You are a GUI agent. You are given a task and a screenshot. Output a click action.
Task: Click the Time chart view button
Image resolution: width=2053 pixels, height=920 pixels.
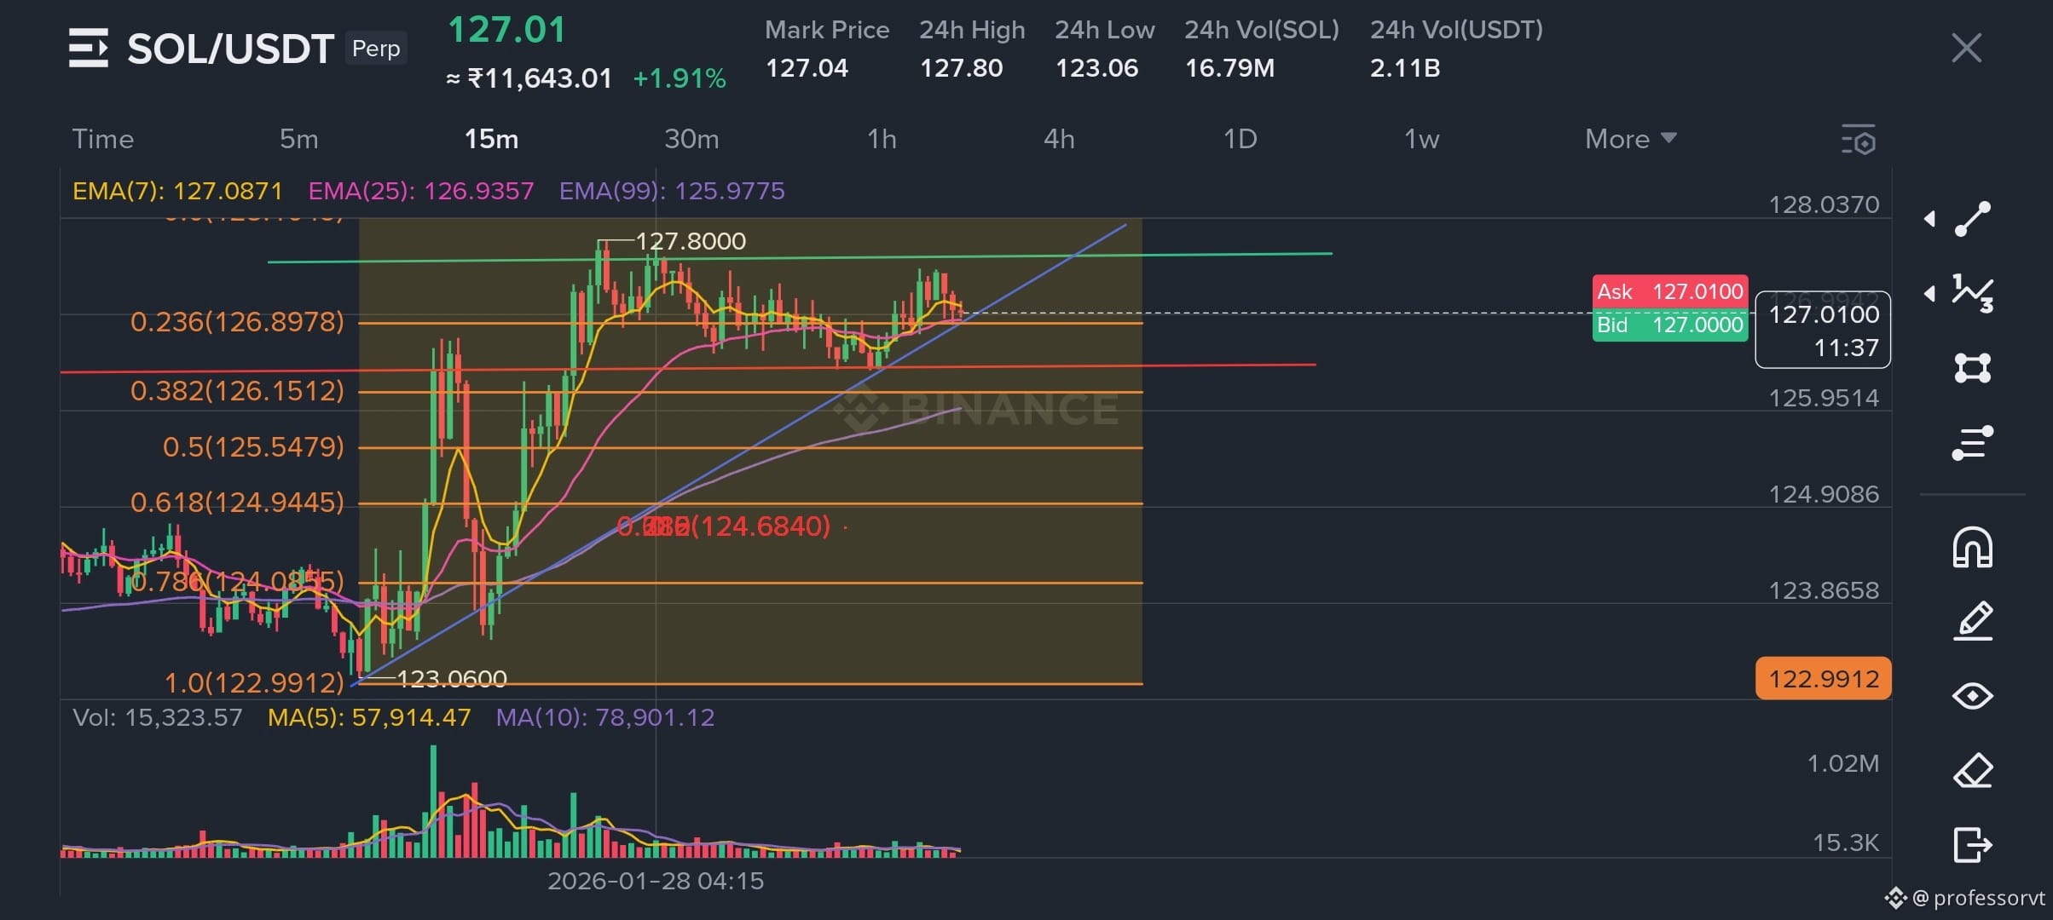(102, 139)
